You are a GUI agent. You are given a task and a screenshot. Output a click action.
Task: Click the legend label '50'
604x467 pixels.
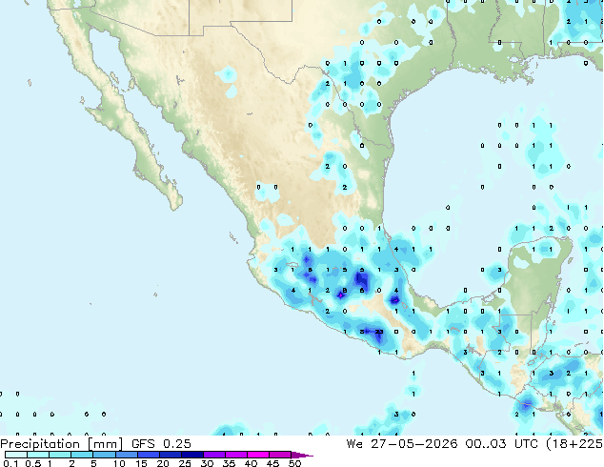click(294, 463)
